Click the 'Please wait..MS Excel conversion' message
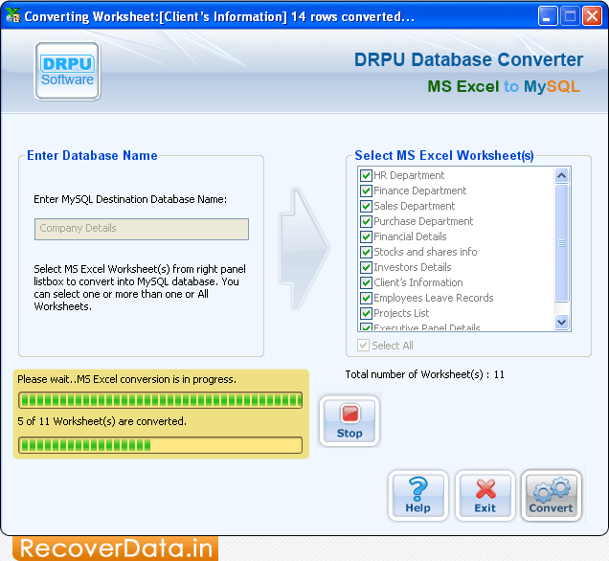 point(126,379)
